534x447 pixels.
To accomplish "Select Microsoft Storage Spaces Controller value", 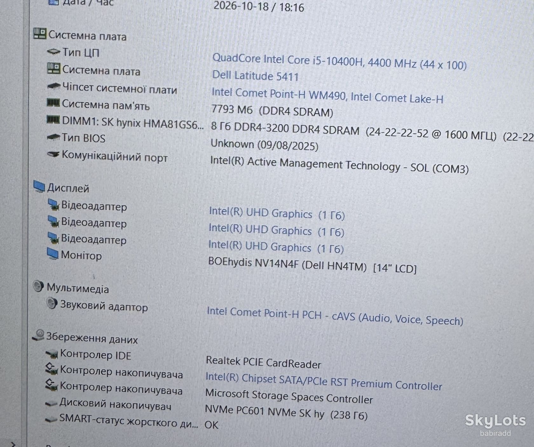I will (289, 396).
